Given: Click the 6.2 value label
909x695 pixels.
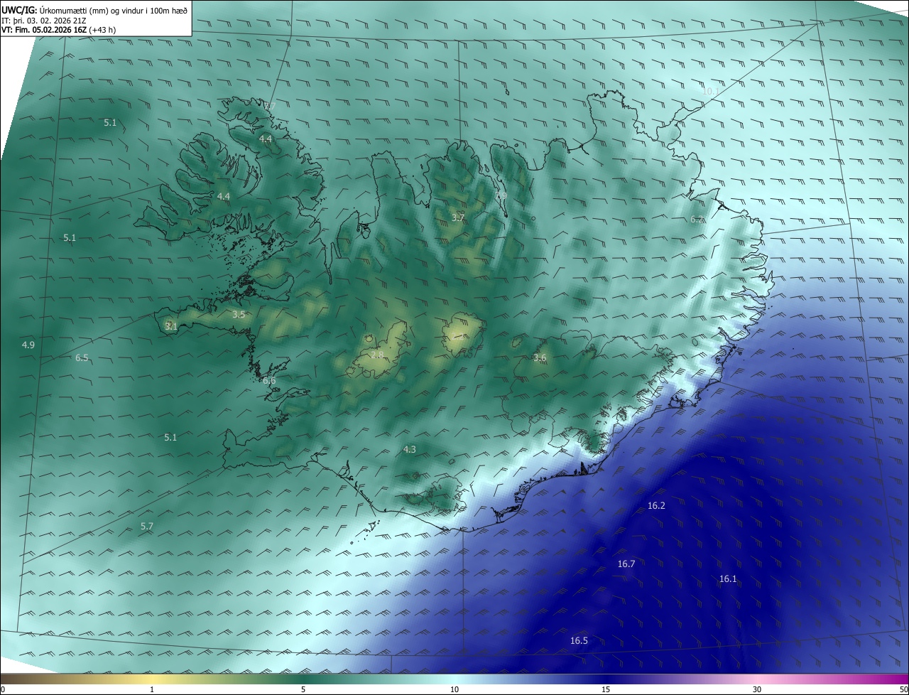Looking at the screenshot, I should (697, 220).
